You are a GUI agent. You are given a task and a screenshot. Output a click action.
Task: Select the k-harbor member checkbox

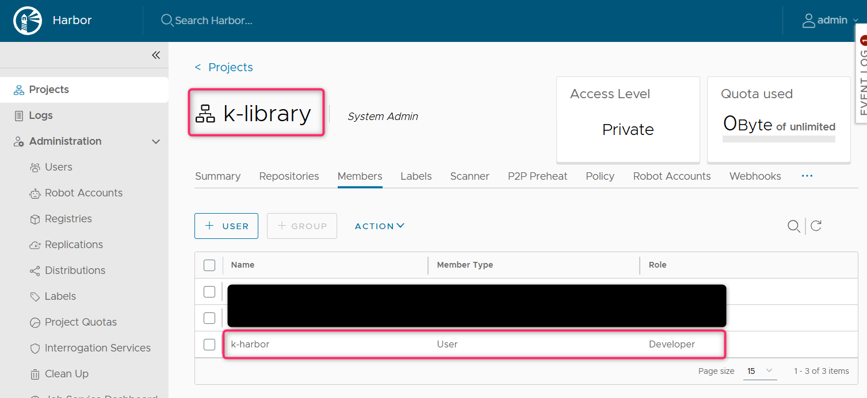[x=209, y=345]
